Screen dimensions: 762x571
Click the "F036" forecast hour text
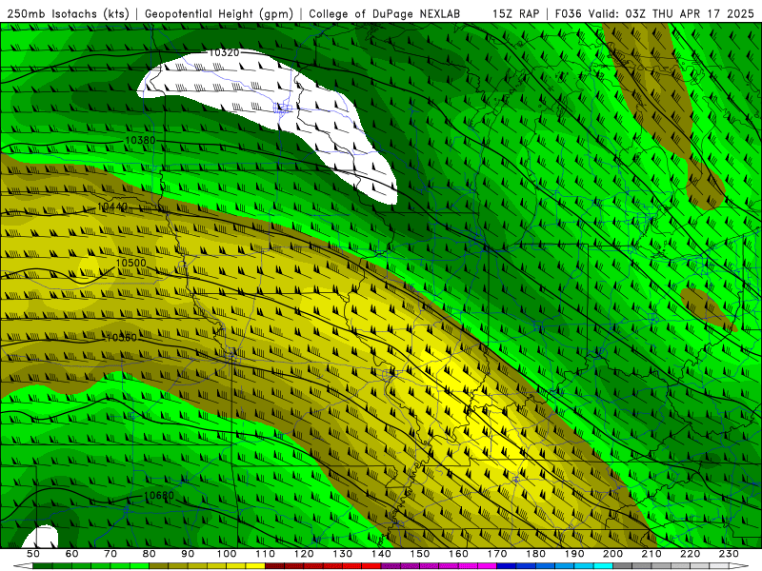pos(568,14)
